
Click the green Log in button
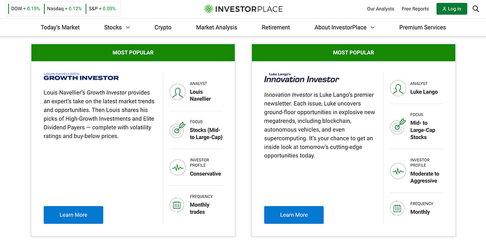pos(451,9)
